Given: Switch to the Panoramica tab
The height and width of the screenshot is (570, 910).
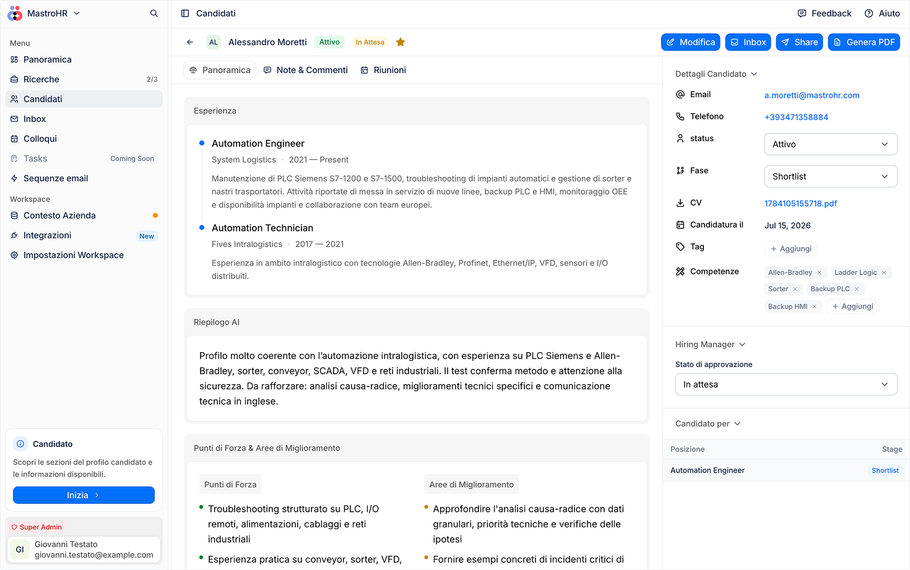Looking at the screenshot, I should point(220,70).
